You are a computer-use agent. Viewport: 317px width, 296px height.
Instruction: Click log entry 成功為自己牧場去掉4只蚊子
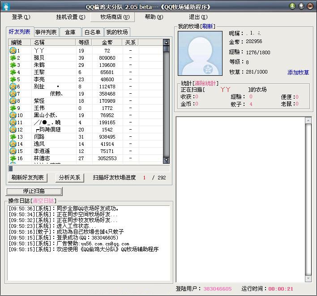66,231
